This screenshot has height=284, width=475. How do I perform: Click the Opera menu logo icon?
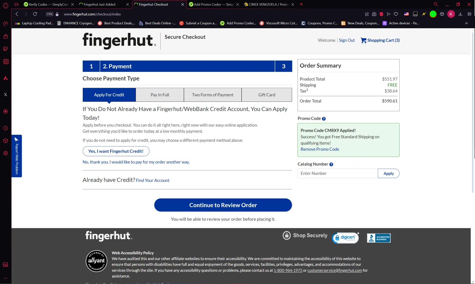tap(5, 5)
